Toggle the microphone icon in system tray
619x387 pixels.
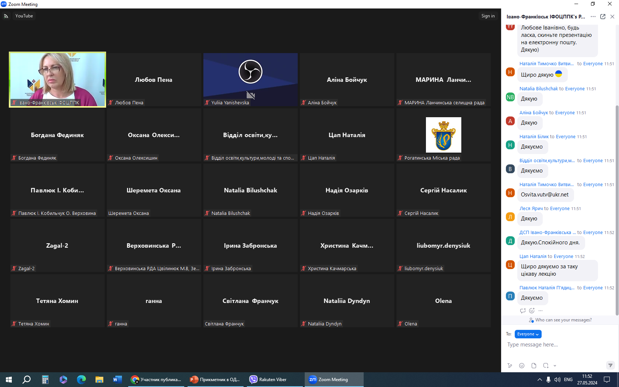click(x=548, y=380)
